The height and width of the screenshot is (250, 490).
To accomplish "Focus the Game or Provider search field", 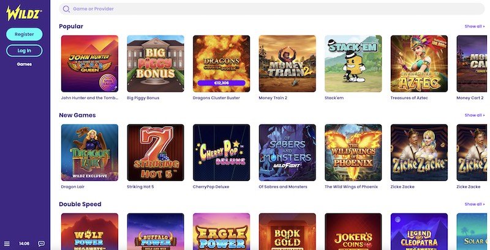I will pyautogui.click(x=271, y=9).
